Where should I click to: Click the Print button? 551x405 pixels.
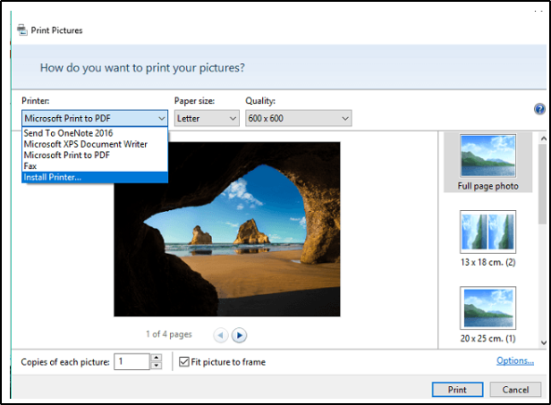[x=457, y=390]
